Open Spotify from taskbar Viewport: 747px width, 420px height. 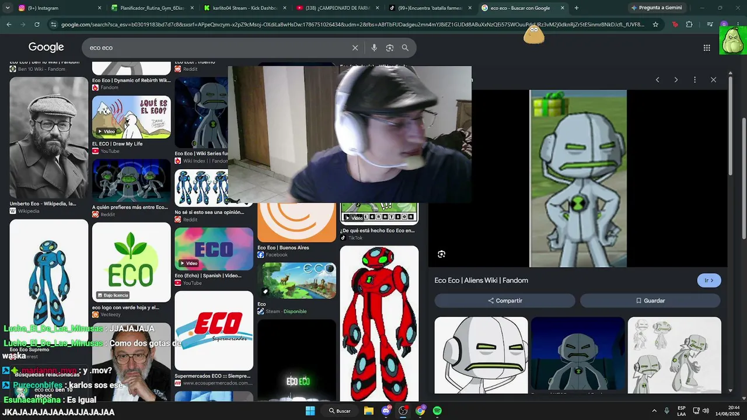[x=437, y=411]
